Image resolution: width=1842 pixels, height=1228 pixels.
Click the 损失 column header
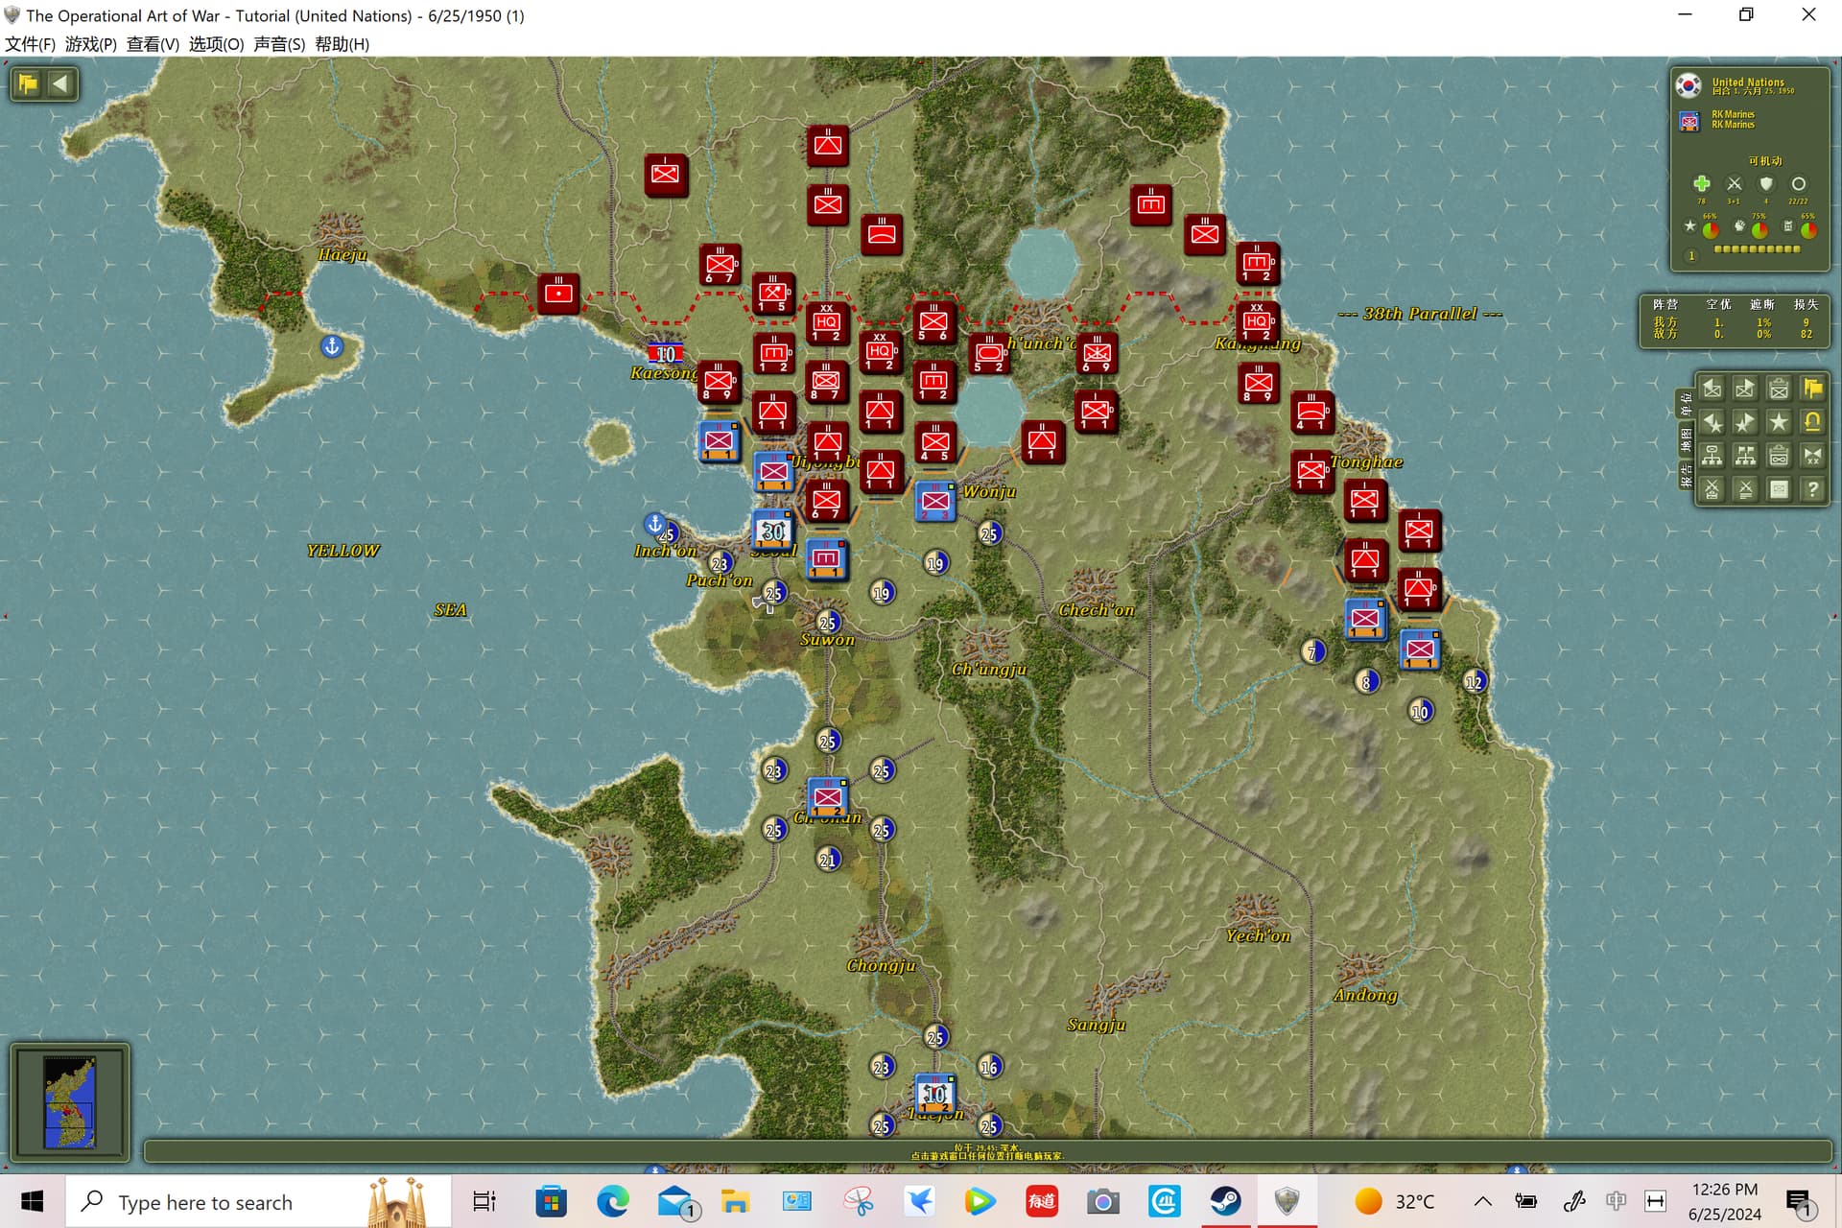1806,304
